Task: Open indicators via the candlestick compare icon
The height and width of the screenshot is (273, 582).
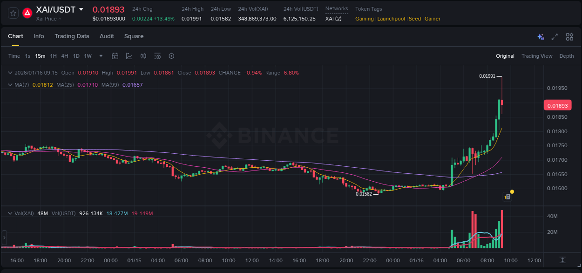Action: 143,56
